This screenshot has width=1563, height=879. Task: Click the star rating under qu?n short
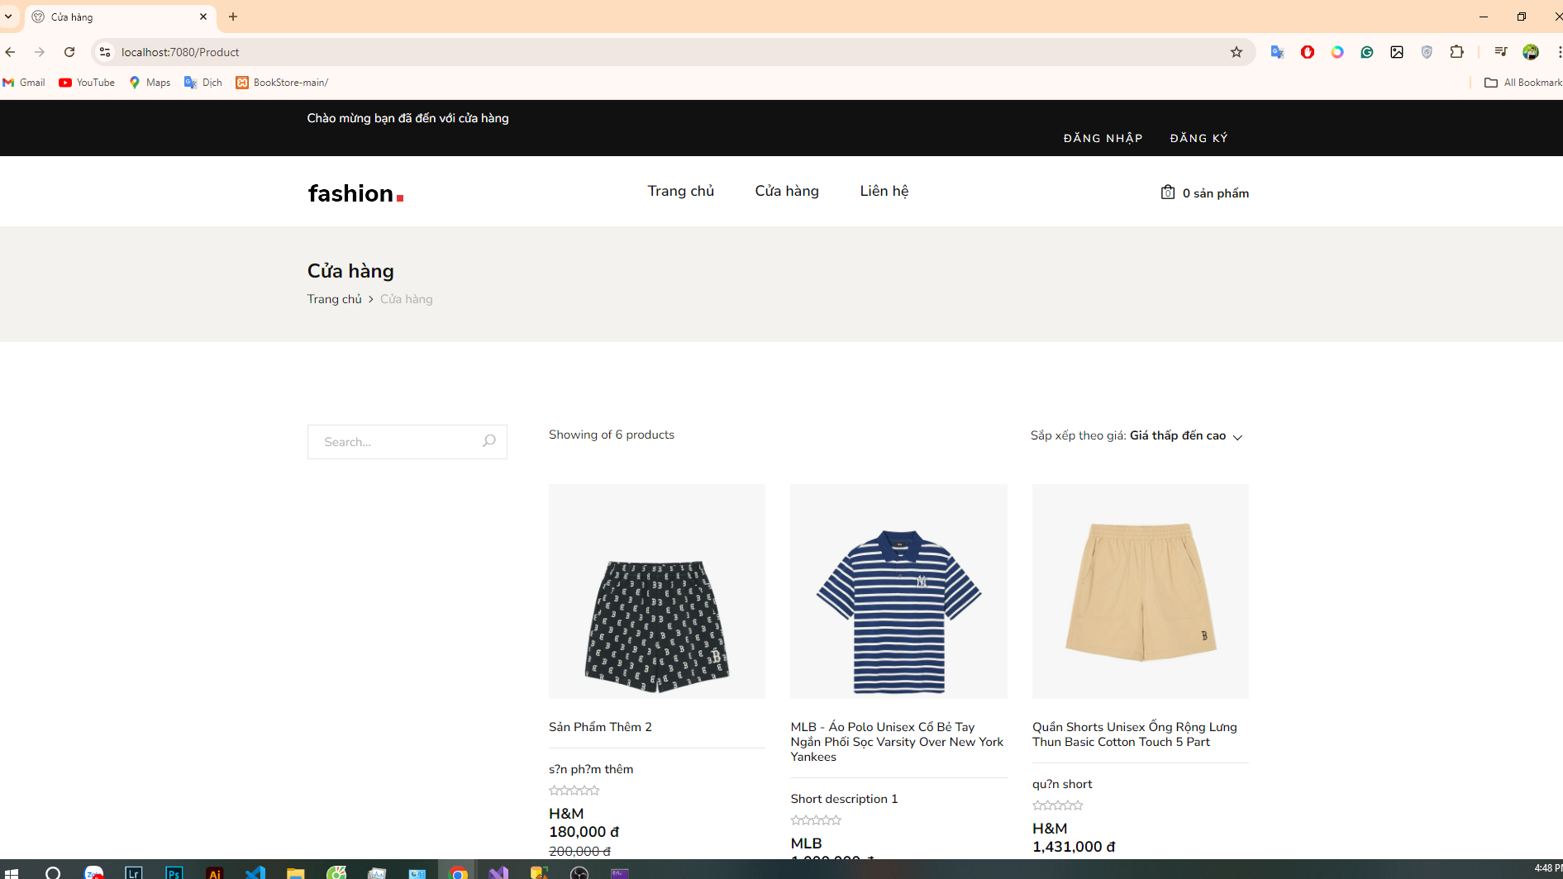point(1058,805)
